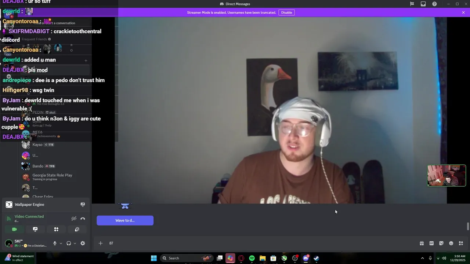
Task: Disable Streamer Mode from the banner
Action: (286, 12)
